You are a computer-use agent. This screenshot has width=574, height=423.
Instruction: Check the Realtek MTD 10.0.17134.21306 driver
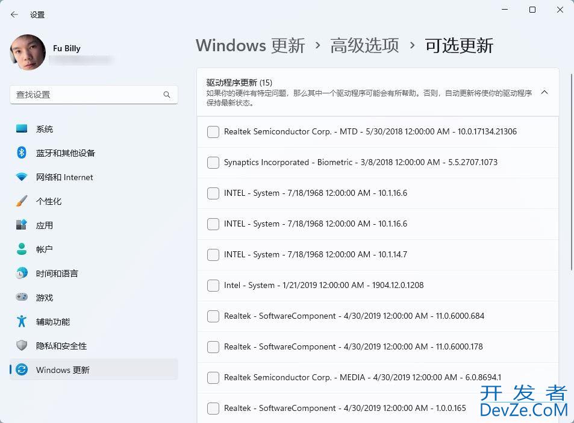(x=213, y=132)
